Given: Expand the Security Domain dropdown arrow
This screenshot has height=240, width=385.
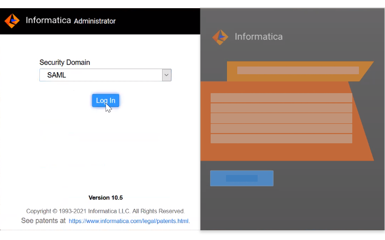Looking at the screenshot, I should 166,75.
